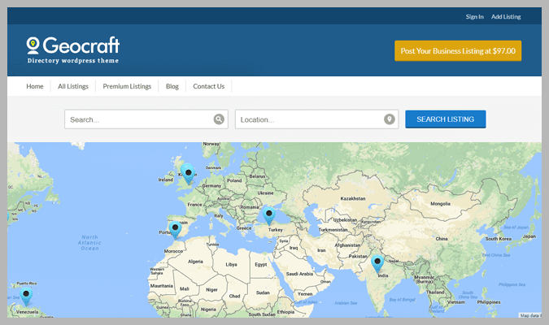This screenshot has width=549, height=325.
Task: Click the Algeria label on the map
Action: click(x=195, y=262)
